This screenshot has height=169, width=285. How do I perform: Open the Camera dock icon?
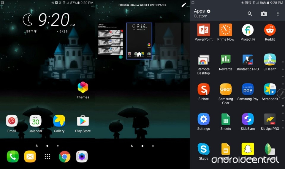pyautogui.click(x=82, y=157)
